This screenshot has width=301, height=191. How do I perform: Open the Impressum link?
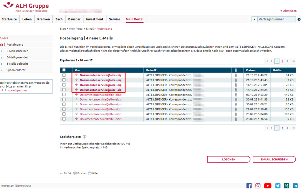[8, 186]
